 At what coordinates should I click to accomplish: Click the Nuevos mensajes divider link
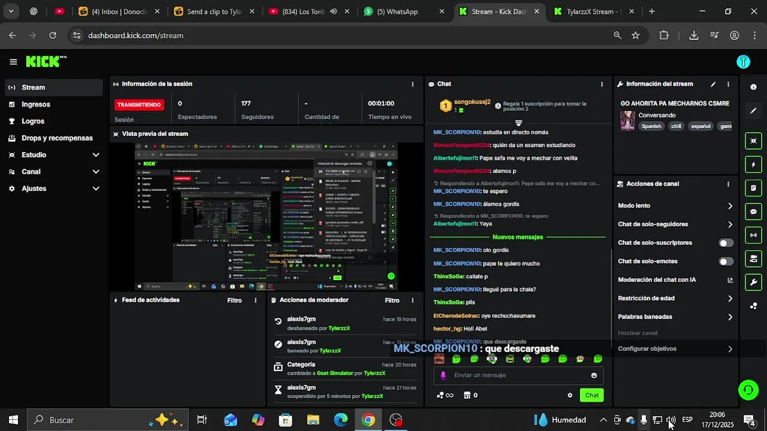(x=518, y=237)
